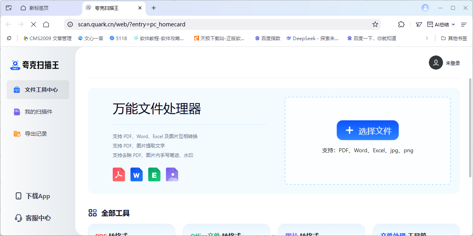
Task: Click the purple image file icon
Action: pyautogui.click(x=172, y=174)
